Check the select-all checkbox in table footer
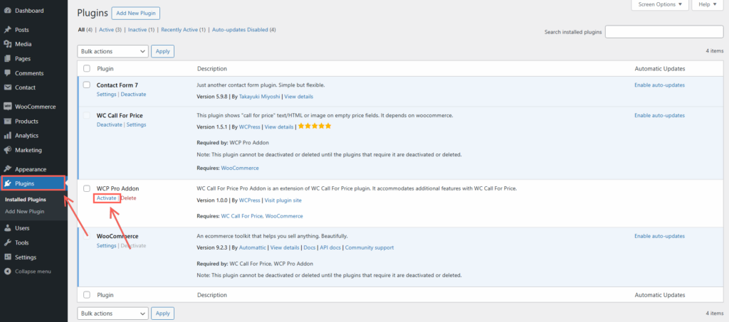 pos(86,294)
